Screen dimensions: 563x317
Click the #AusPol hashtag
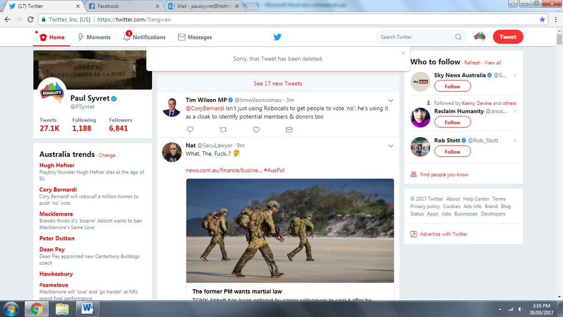coord(274,170)
